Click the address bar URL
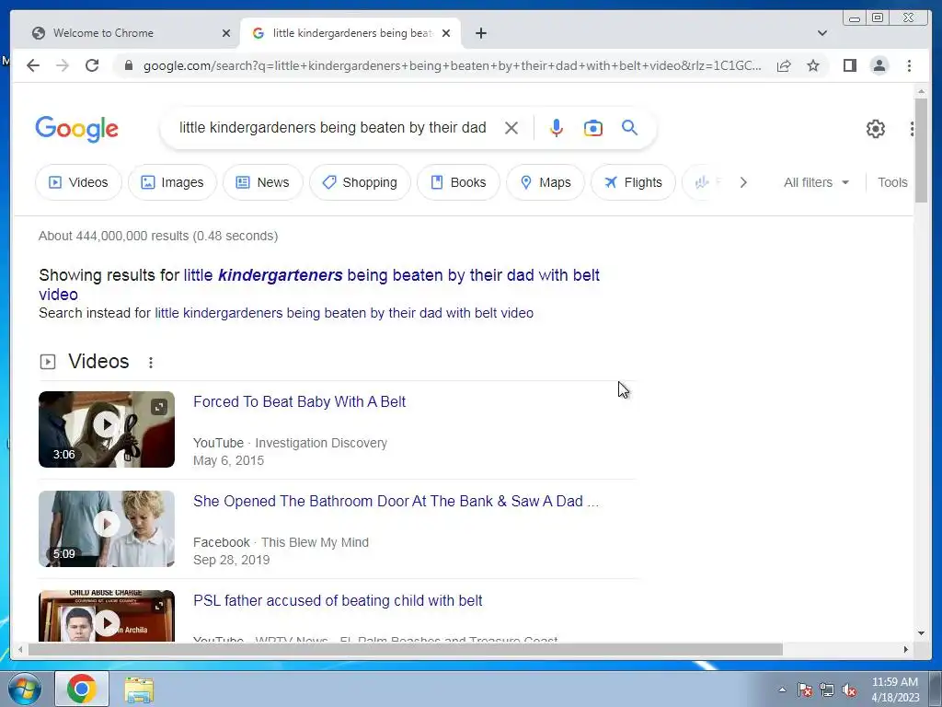This screenshot has width=942, height=707. click(452, 65)
